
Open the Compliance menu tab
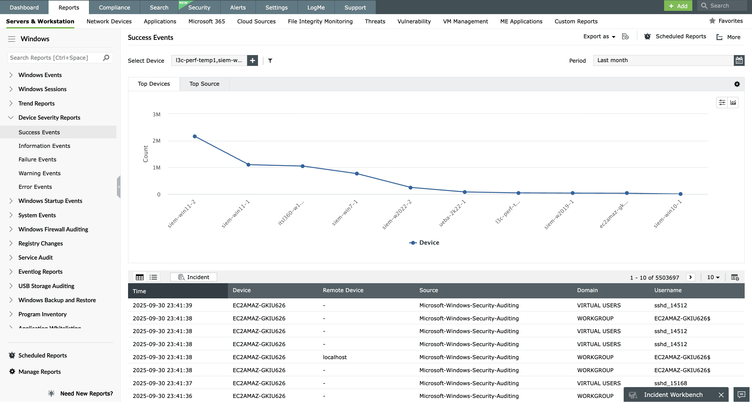[114, 7]
